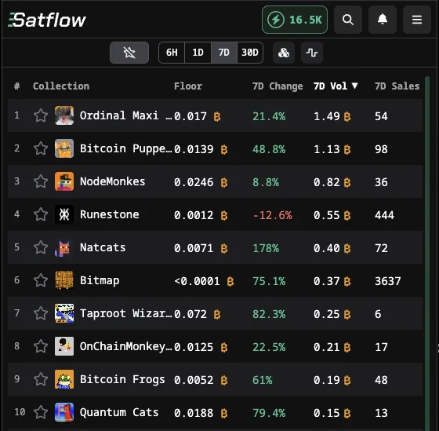
Task: Click Quantum Cats' 0.15 volume
Action: pyautogui.click(x=326, y=413)
